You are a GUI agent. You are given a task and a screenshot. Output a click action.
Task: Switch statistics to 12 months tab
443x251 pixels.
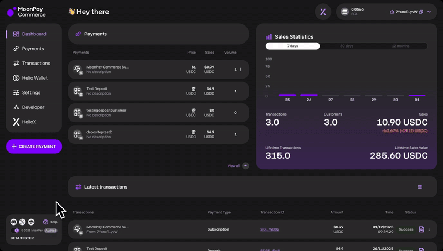pyautogui.click(x=400, y=46)
